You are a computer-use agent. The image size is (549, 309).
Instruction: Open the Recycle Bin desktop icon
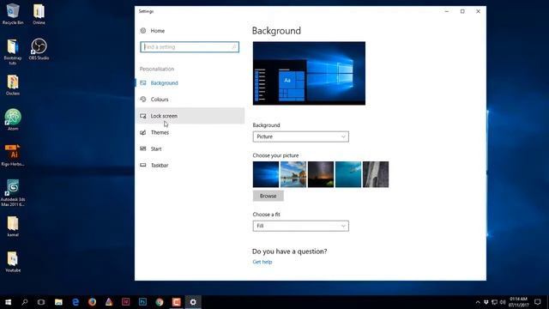pyautogui.click(x=13, y=15)
